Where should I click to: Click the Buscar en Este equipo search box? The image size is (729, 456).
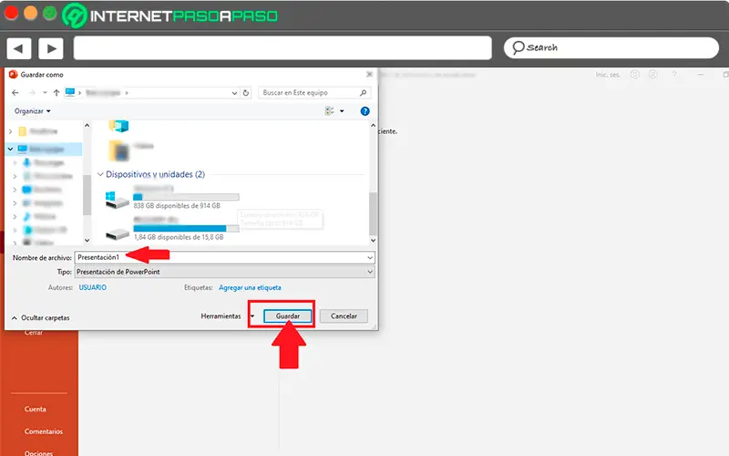tap(314, 93)
